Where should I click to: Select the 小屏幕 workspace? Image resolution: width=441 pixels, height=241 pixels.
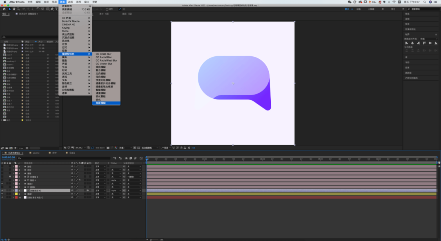pyautogui.click(x=371, y=9)
